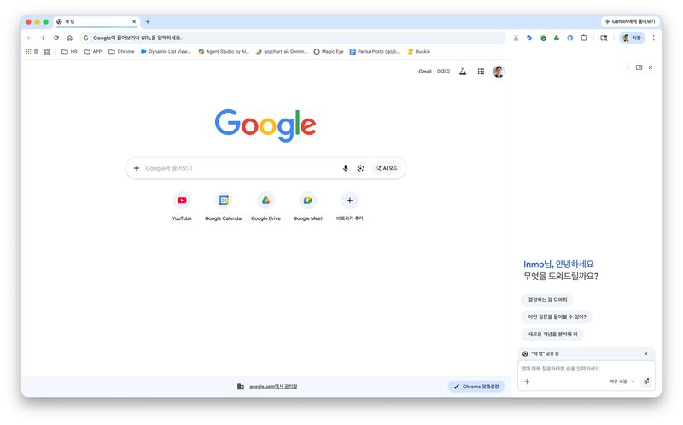This screenshot has height=425, width=683.
Task: Select the 어떤 질문을 물어볼 수 있어? chip
Action: click(557, 317)
